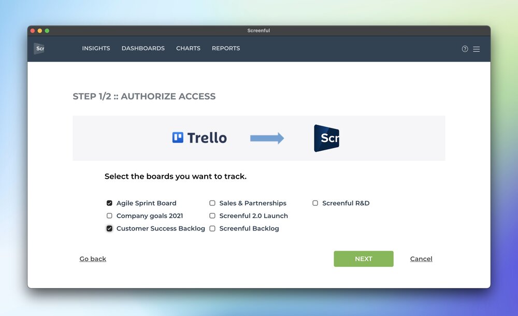Maximize the window with the green button
Viewport: 518px width, 316px height.
point(47,31)
